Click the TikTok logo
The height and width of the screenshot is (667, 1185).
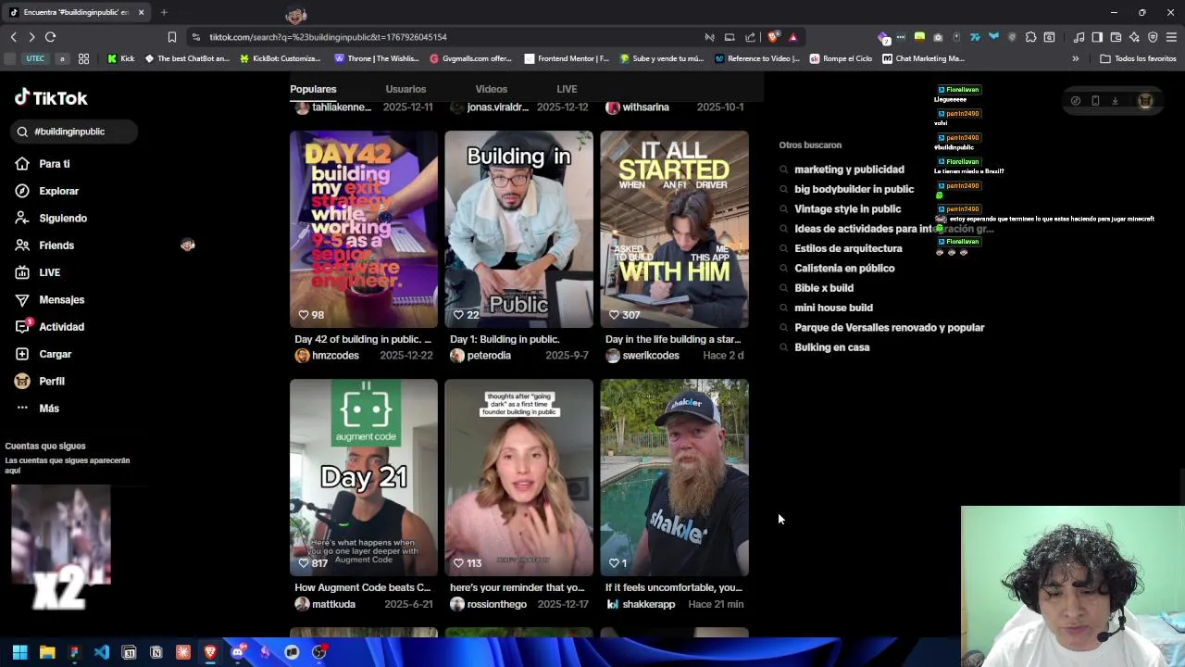coord(51,97)
